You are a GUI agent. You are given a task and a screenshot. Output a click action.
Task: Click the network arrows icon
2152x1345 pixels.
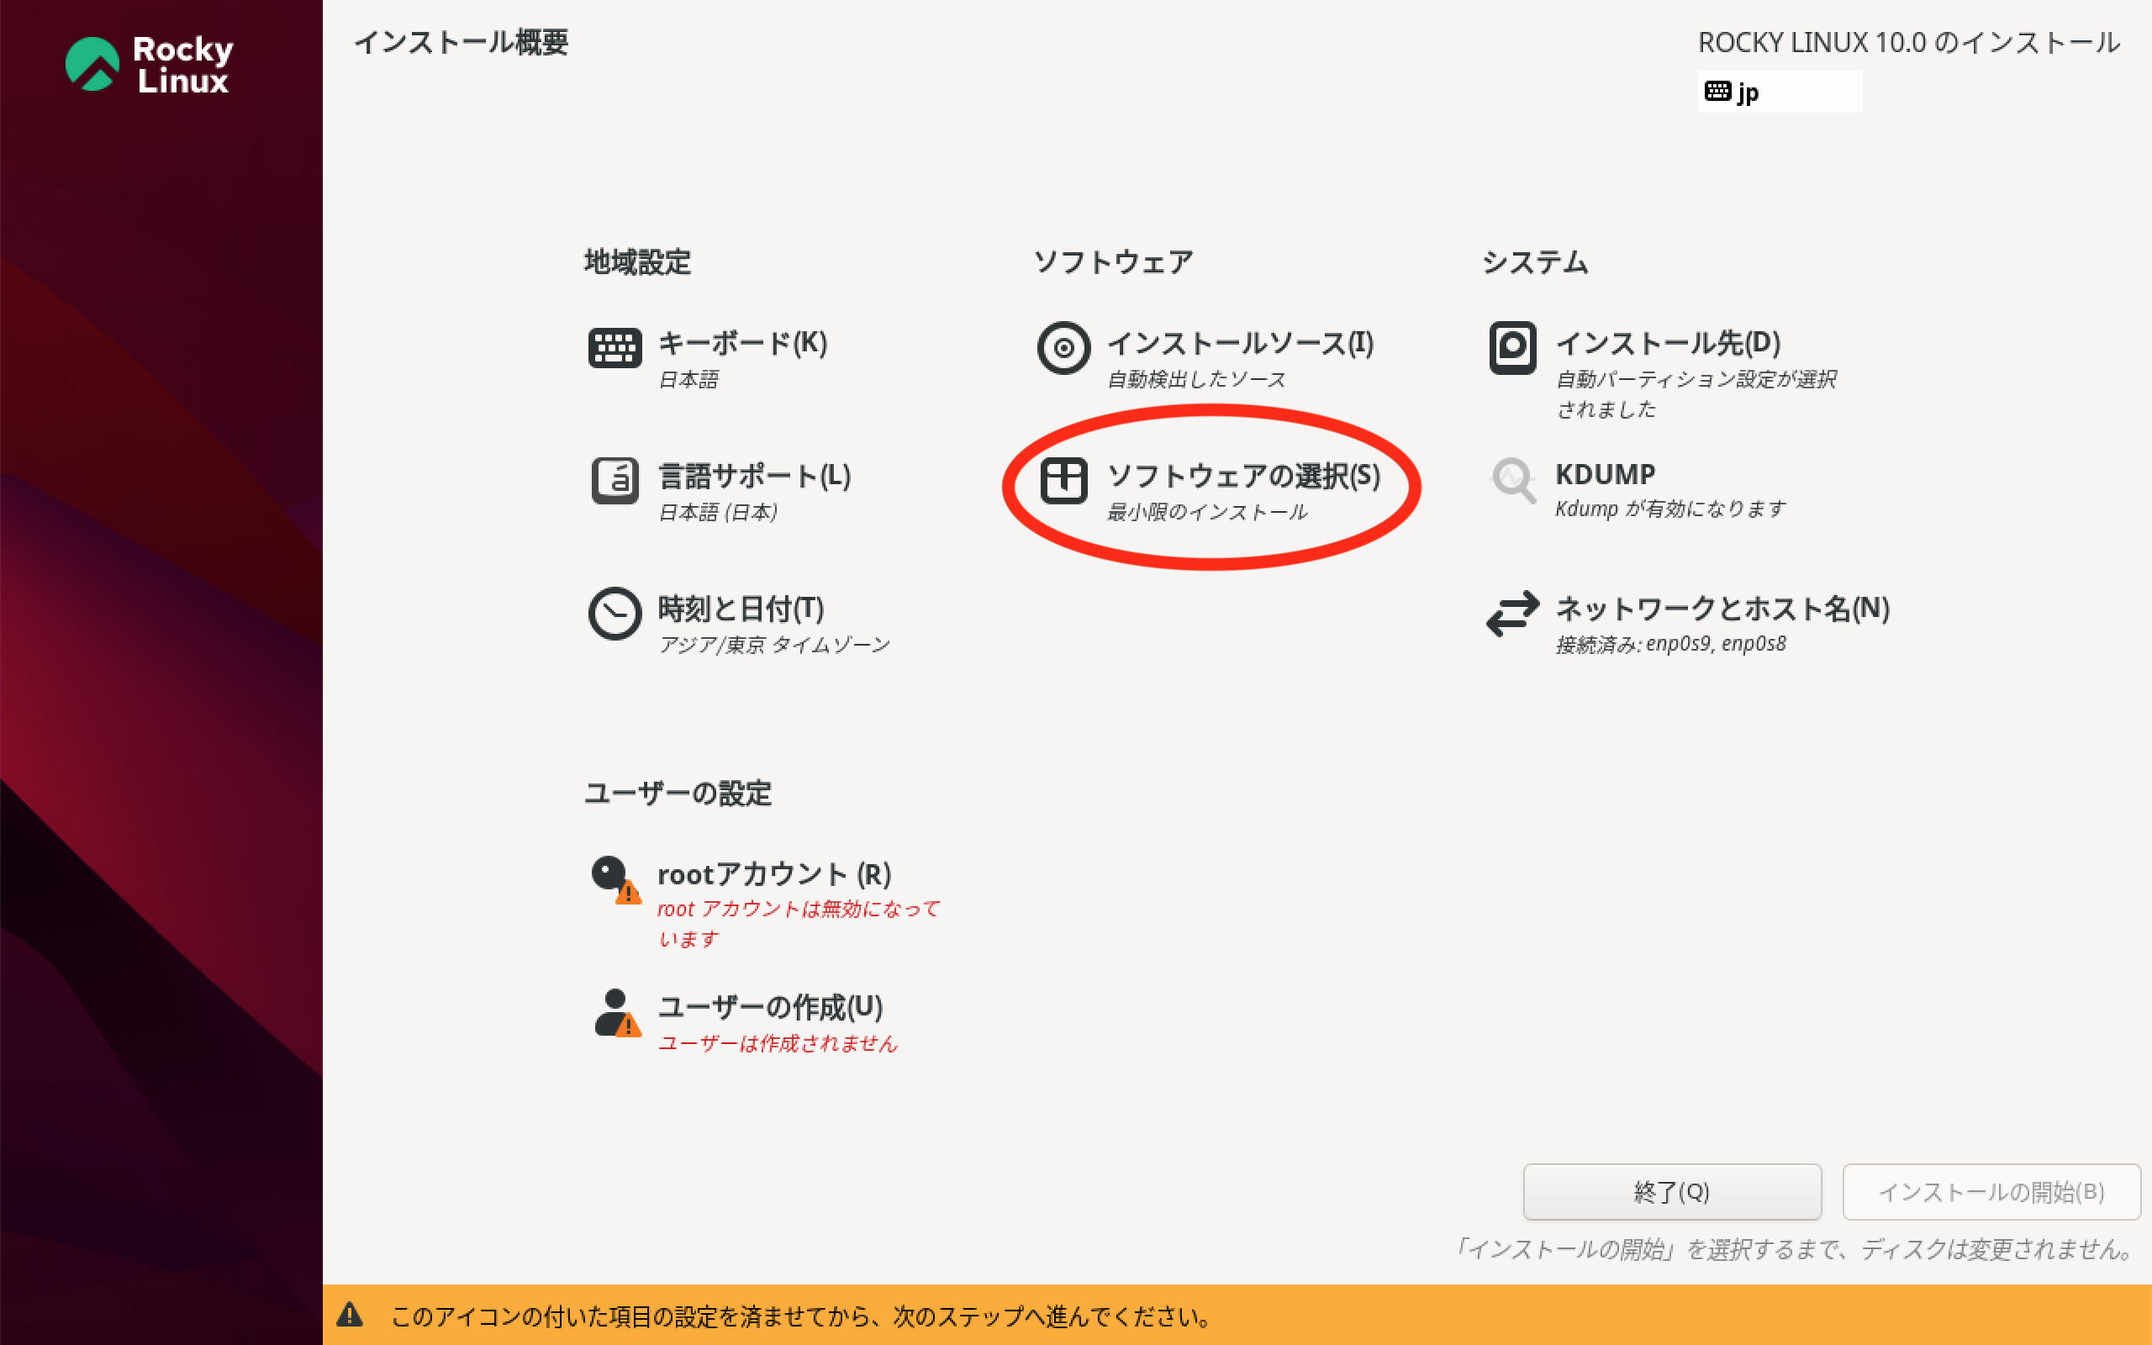click(x=1512, y=613)
